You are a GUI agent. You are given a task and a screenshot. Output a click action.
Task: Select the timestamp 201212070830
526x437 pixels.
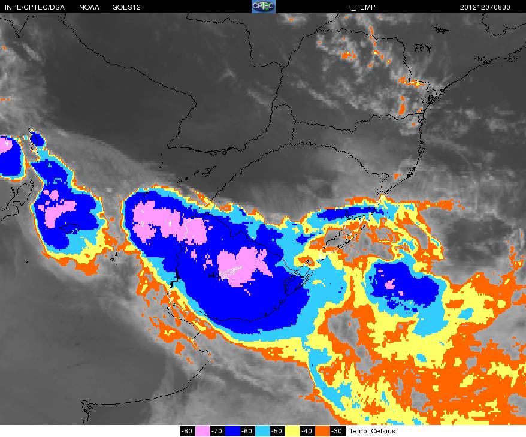tap(485, 7)
